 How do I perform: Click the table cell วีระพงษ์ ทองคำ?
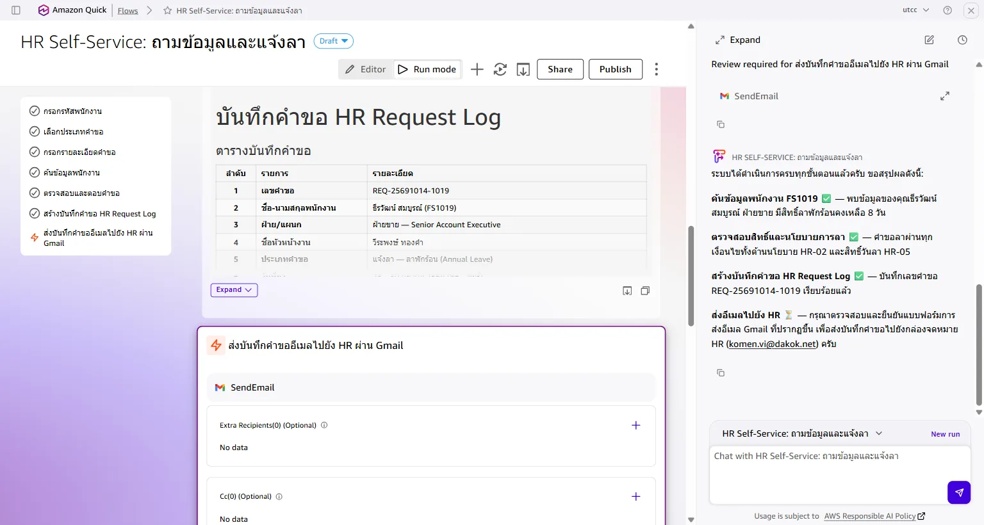click(507, 242)
